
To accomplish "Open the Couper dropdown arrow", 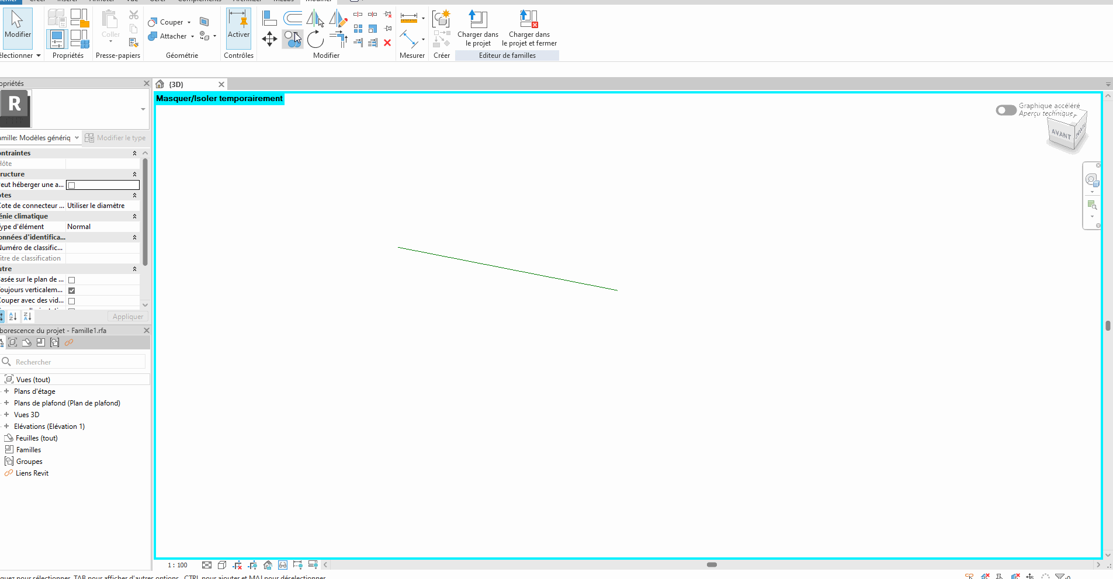I will (x=189, y=22).
